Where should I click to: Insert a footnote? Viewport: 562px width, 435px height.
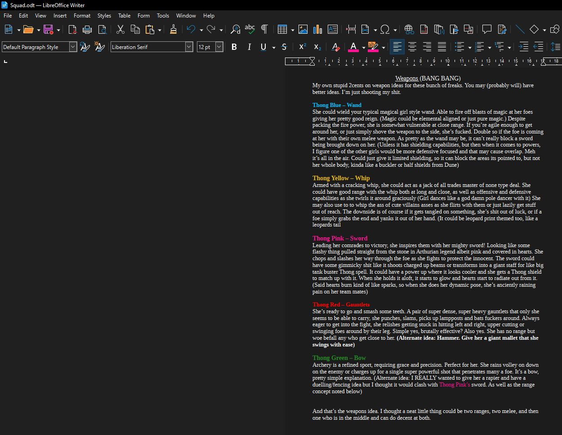[424, 29]
